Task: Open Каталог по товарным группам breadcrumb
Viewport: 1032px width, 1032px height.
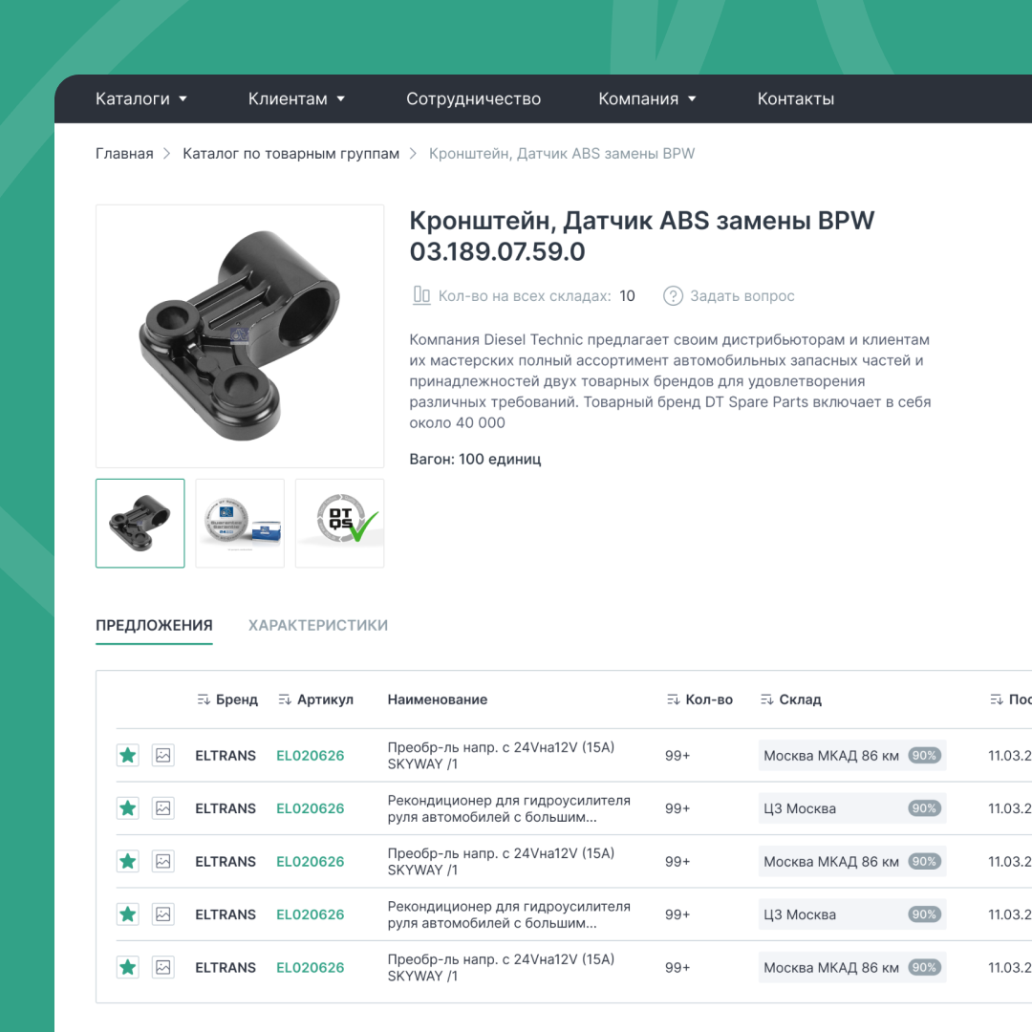Action: [290, 153]
